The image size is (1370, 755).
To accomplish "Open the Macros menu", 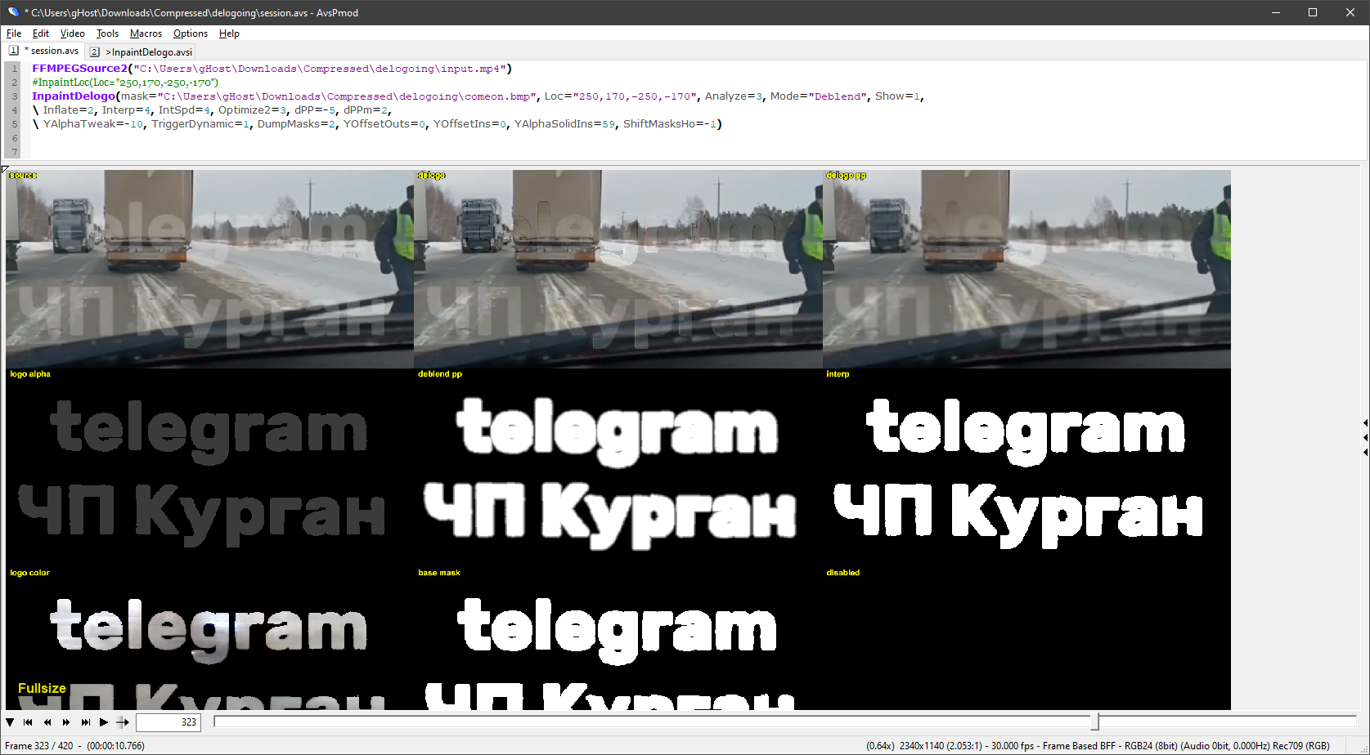I will click(146, 34).
